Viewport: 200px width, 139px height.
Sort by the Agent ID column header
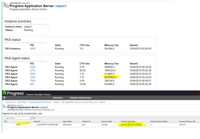tap(47, 121)
